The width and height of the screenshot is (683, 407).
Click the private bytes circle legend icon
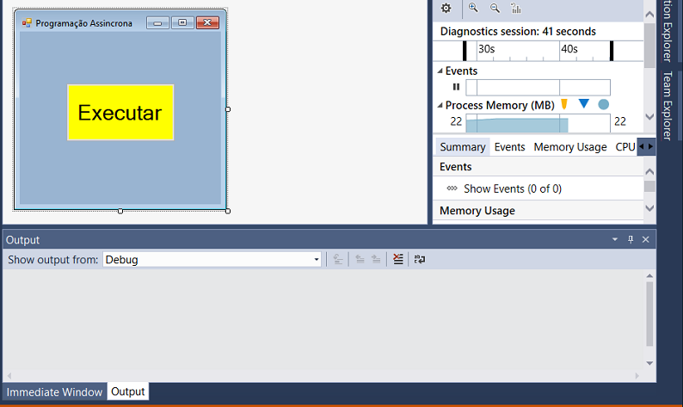click(x=603, y=105)
